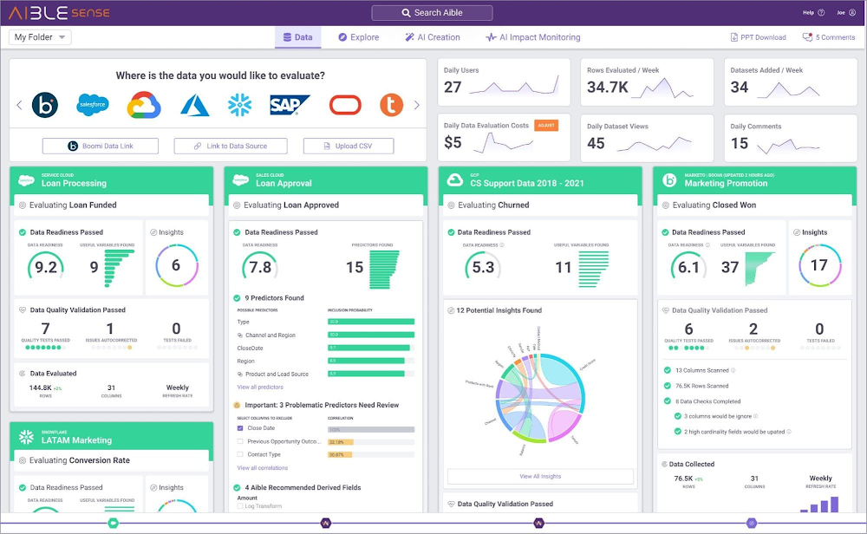Image resolution: width=867 pixels, height=534 pixels.
Task: Click the View All Insights button
Action: point(540,477)
